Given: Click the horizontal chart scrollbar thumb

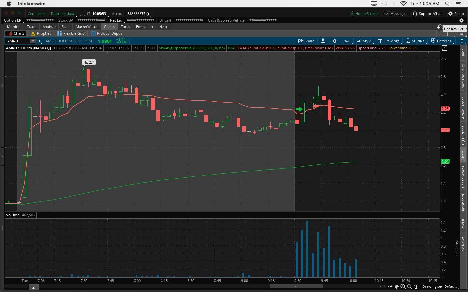Looking at the screenshot, I should pos(296,286).
